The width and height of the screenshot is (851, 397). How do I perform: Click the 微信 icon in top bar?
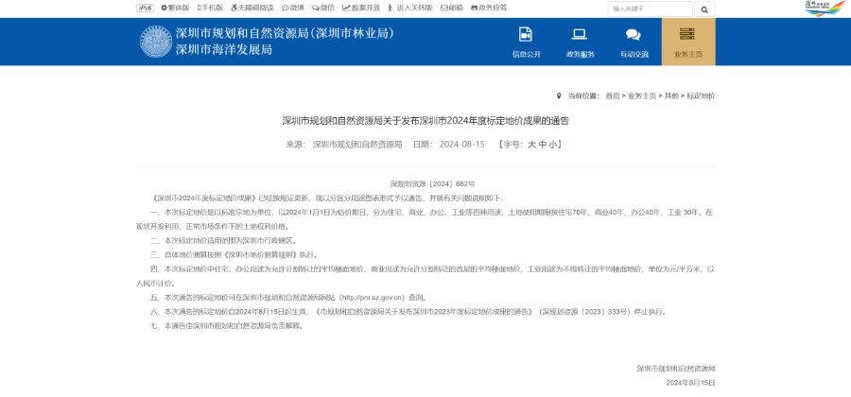click(x=325, y=8)
